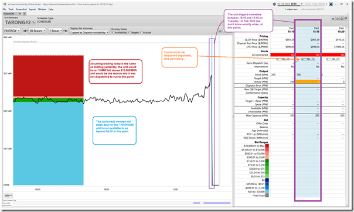Jump to start of time range

26,30
